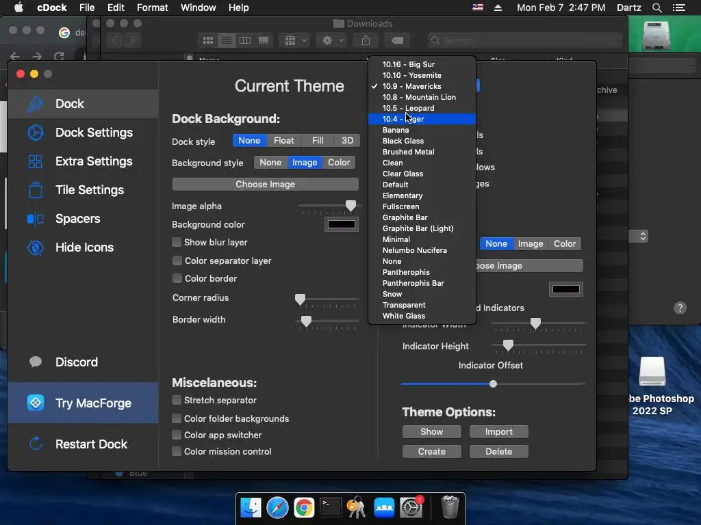Click the Discord link in sidebar

(x=83, y=362)
